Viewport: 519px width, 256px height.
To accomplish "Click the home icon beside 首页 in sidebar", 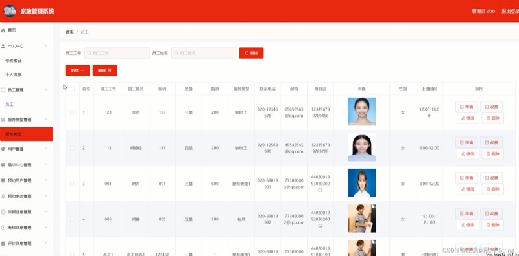I will 3,30.
